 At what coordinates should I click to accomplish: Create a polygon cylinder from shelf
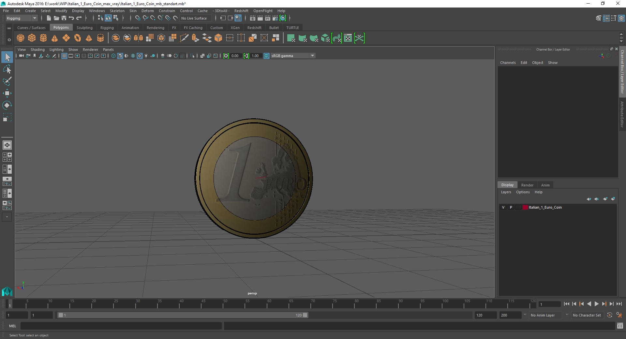tap(43, 38)
